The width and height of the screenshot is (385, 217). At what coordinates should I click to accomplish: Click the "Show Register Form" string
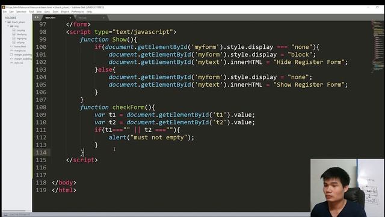(309, 84)
